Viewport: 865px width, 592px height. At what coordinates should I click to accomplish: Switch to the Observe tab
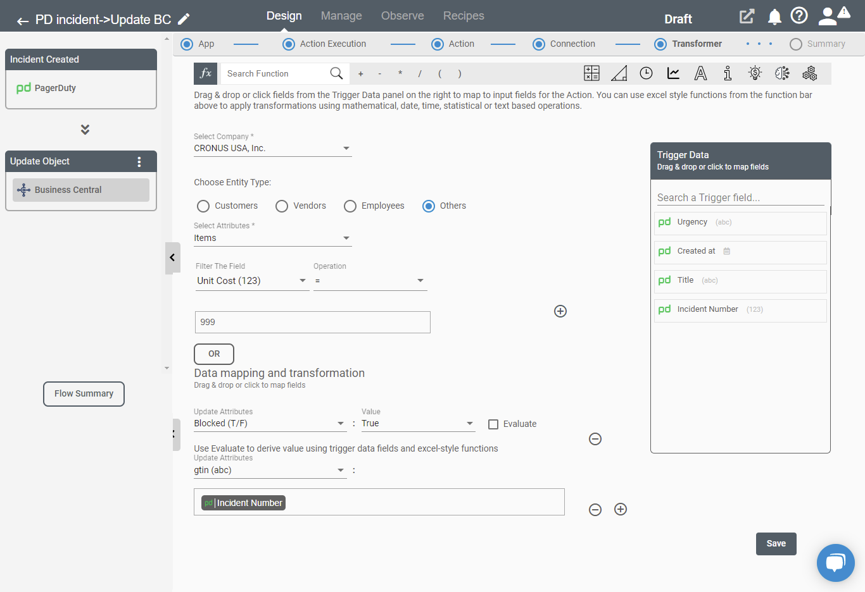(x=403, y=16)
